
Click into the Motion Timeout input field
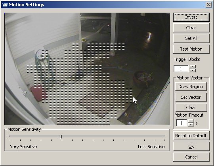pyautogui.click(x=182, y=123)
